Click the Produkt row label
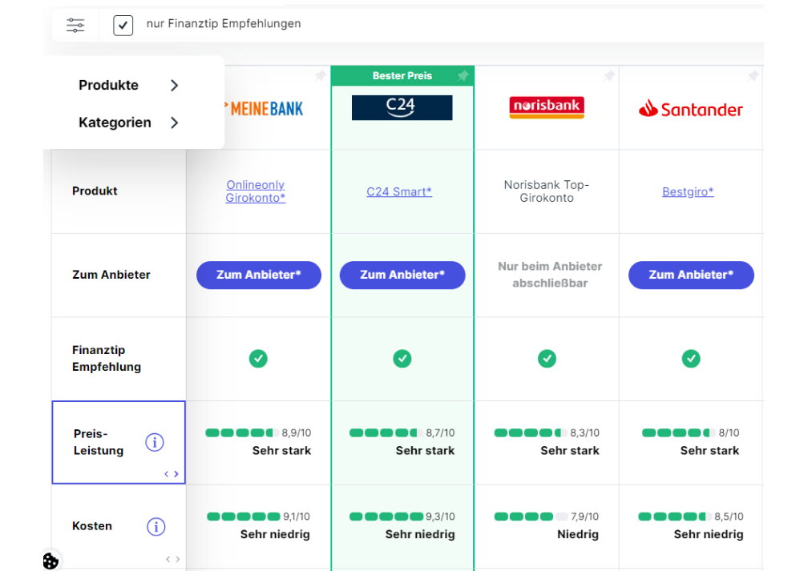This screenshot has width=808, height=571. 95,191
